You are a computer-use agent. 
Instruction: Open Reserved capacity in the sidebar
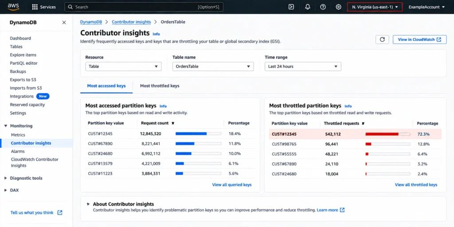tap(27, 105)
